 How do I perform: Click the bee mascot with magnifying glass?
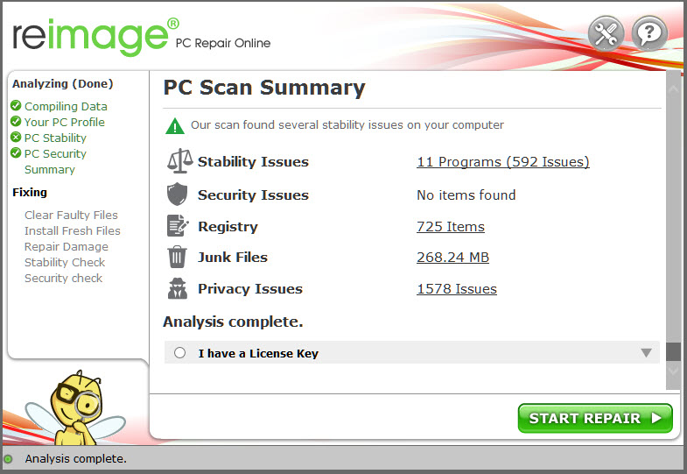(73, 402)
